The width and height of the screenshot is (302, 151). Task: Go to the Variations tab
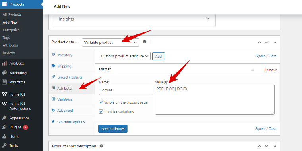[72, 100]
